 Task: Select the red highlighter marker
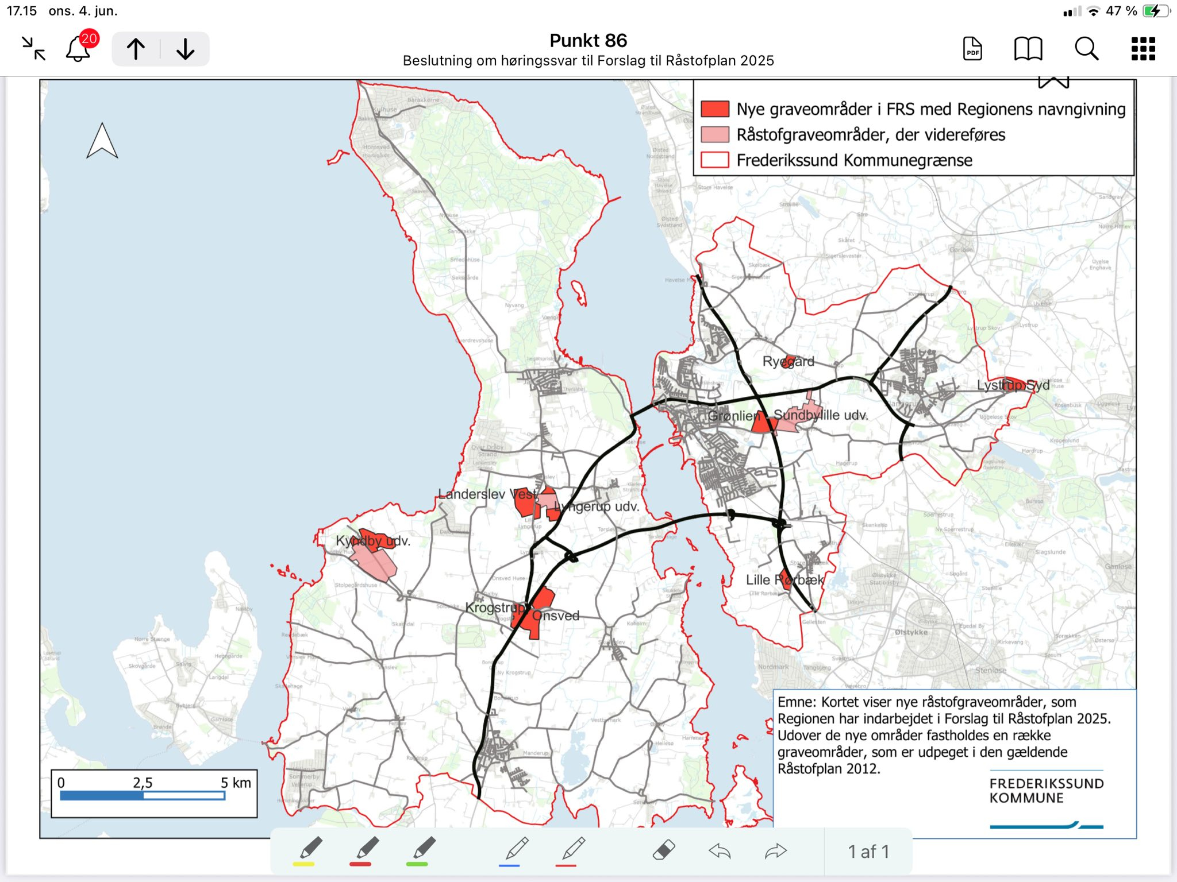(x=365, y=851)
